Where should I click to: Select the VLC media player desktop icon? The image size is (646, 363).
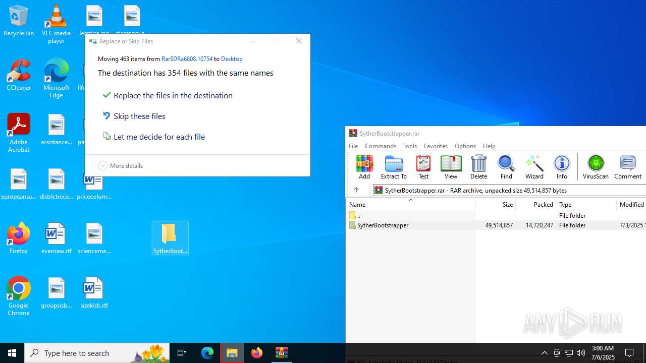(56, 24)
